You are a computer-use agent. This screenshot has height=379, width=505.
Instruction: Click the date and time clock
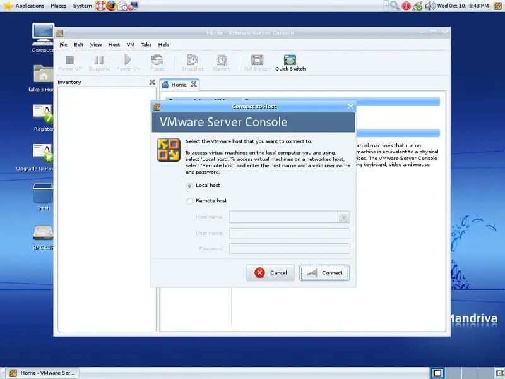pyautogui.click(x=463, y=6)
